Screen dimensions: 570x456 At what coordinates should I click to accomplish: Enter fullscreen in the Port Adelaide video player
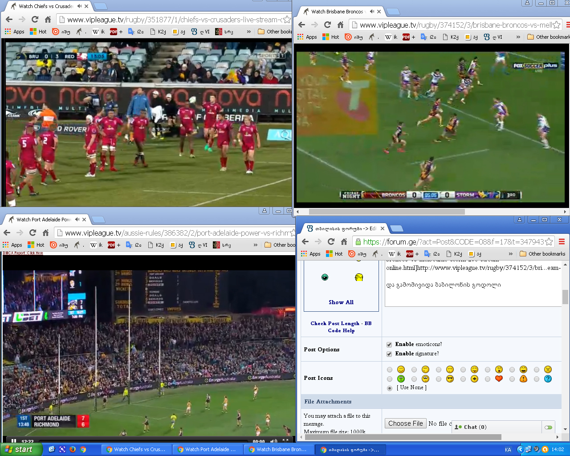(285, 442)
